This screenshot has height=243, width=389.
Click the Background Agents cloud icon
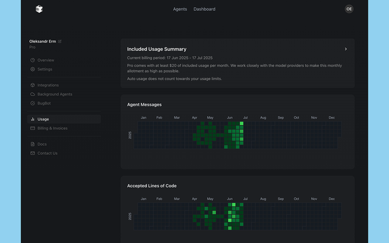coord(32,94)
